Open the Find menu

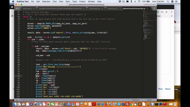coord(55,1)
